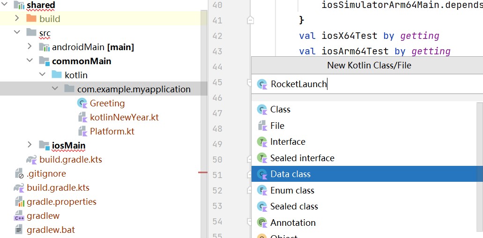Choose Sealed interface in the type list
The image size is (483, 238).
(365, 158)
